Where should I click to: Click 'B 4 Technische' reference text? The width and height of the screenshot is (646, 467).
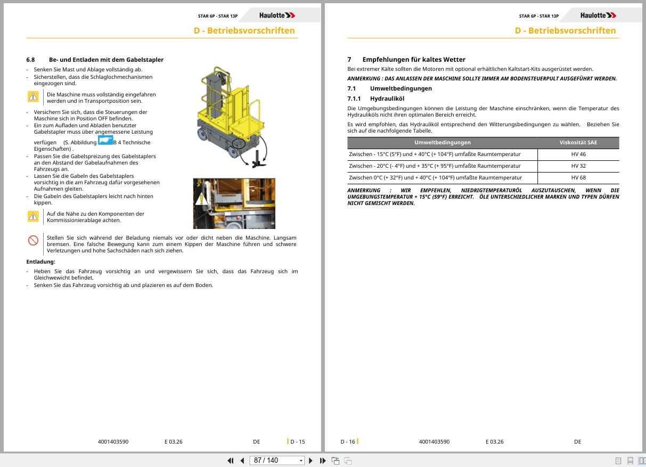click(x=132, y=143)
